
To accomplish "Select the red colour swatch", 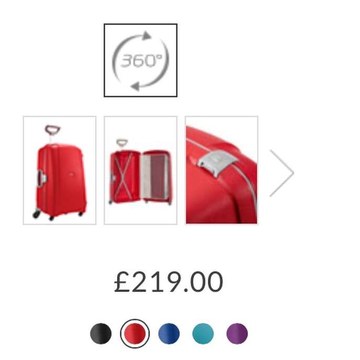I will [x=135, y=334].
